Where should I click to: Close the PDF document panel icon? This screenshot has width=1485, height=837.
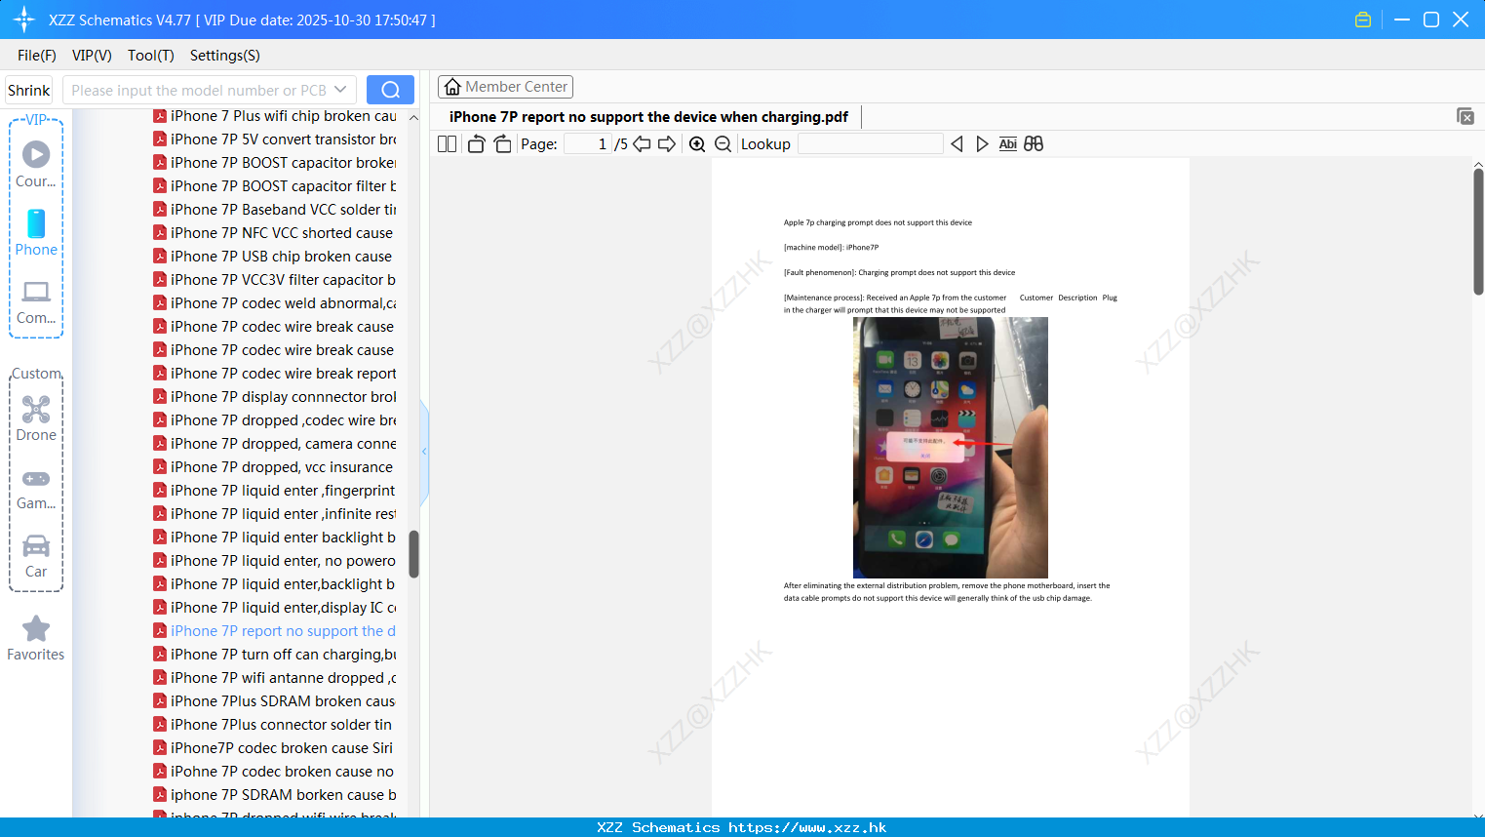(x=1465, y=116)
